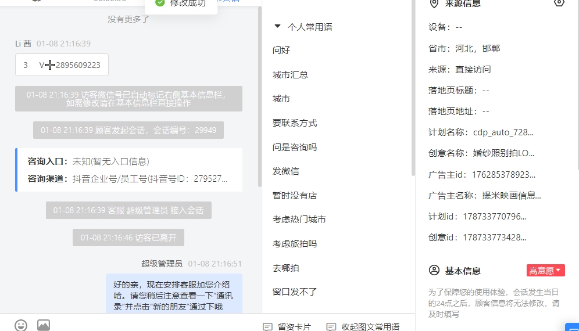Click the 访客微信号已自动标记 notice
Image resolution: width=579 pixels, height=331 pixels.
pyautogui.click(x=128, y=99)
